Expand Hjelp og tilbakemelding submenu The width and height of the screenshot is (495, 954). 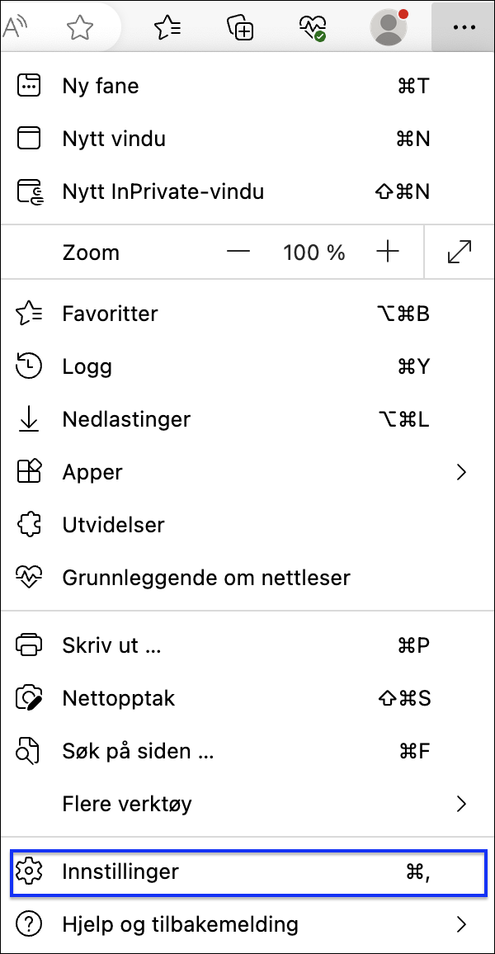pyautogui.click(x=461, y=924)
